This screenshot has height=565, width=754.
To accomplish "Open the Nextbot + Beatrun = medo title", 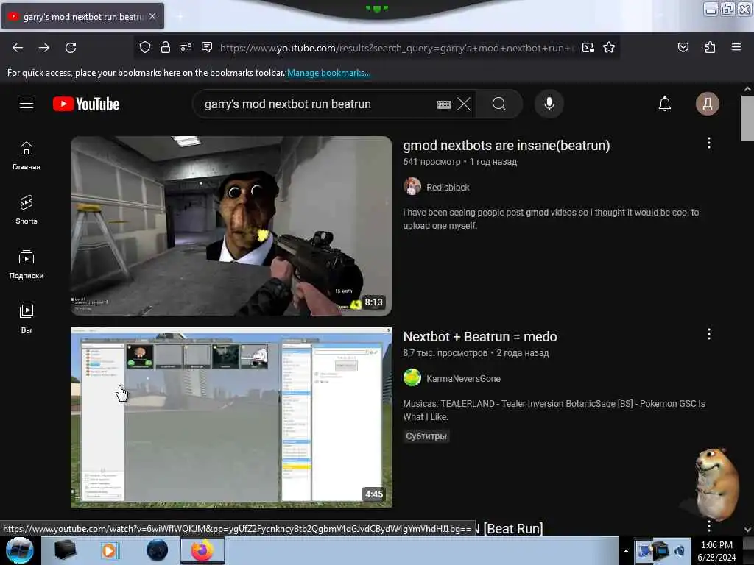I will coord(480,337).
